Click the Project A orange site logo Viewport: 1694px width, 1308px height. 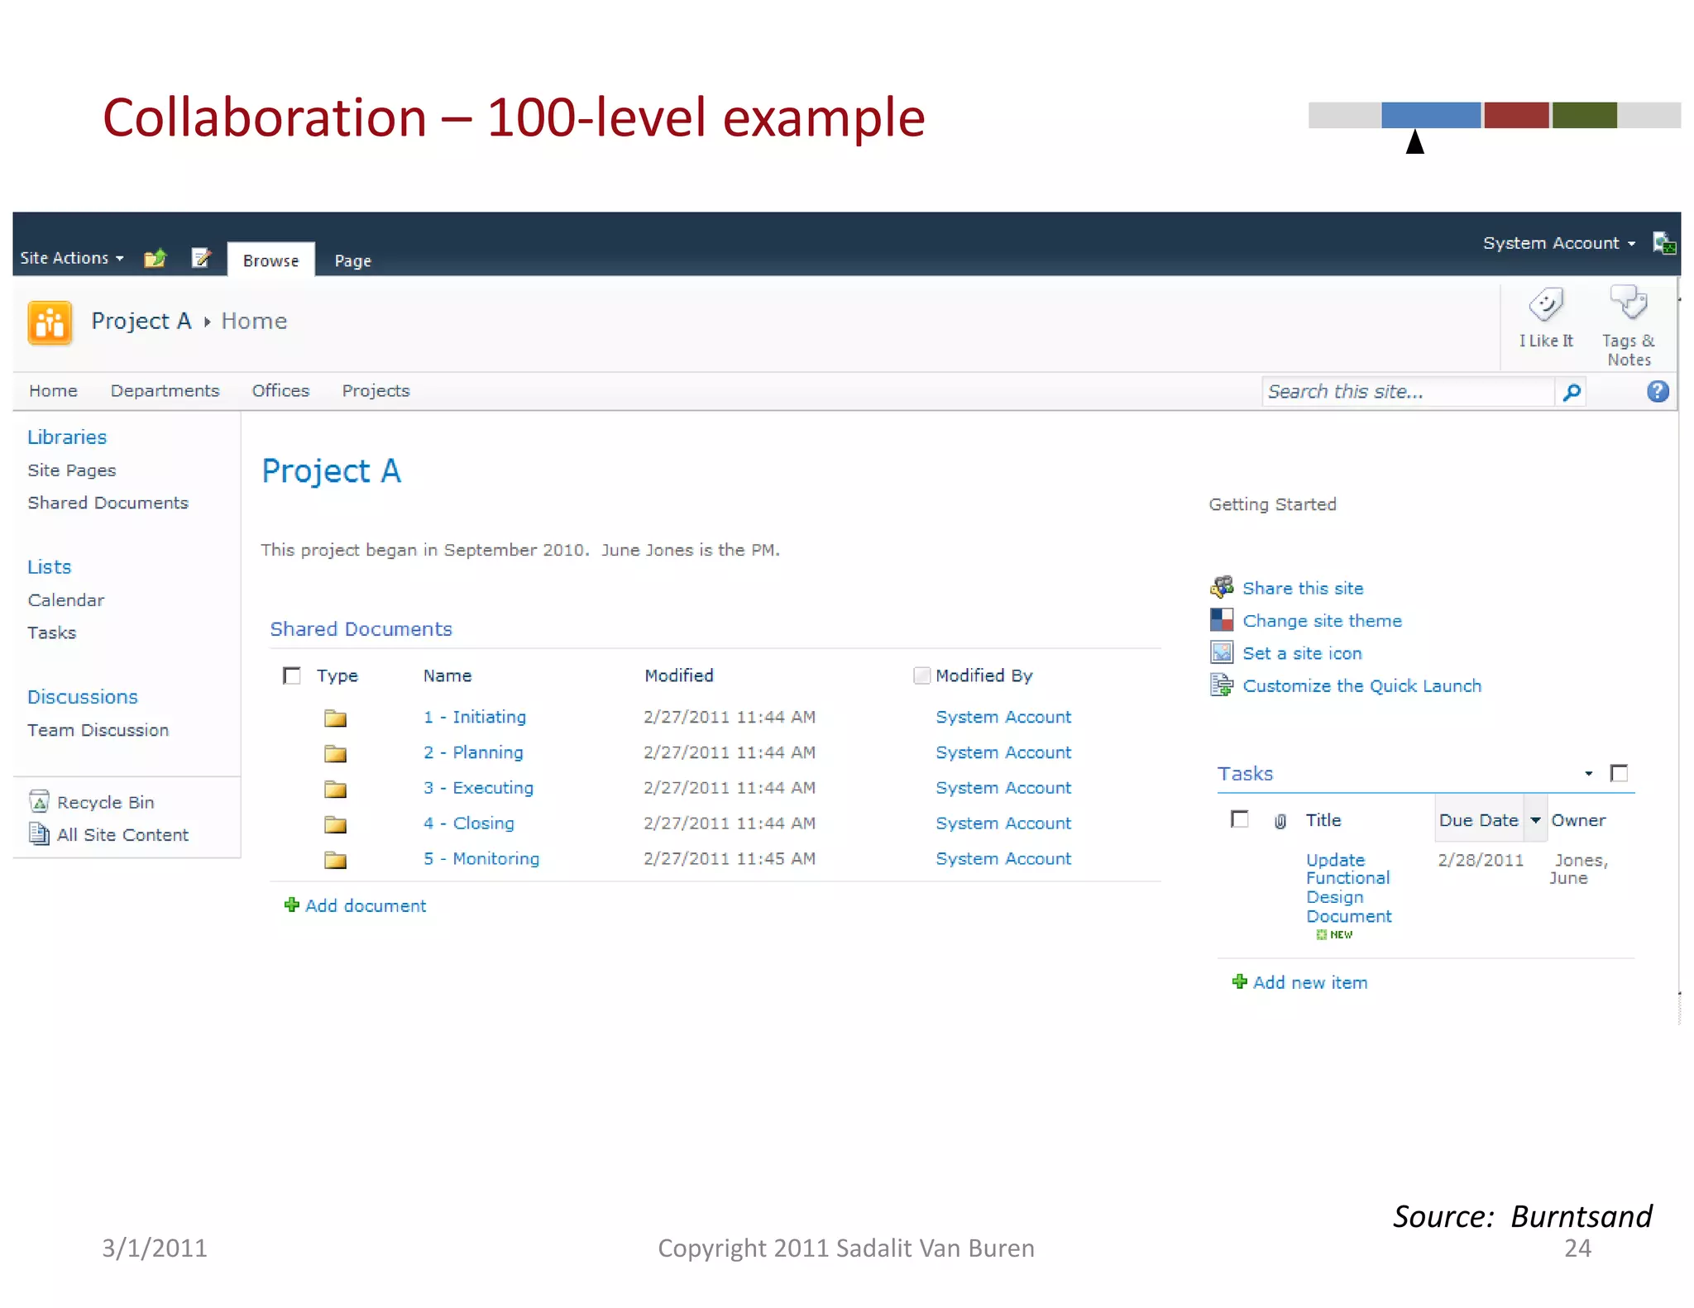coord(50,322)
